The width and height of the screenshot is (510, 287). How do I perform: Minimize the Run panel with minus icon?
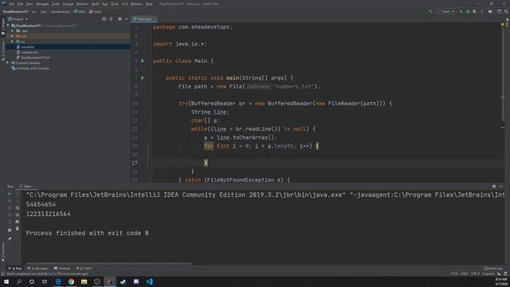click(x=501, y=187)
